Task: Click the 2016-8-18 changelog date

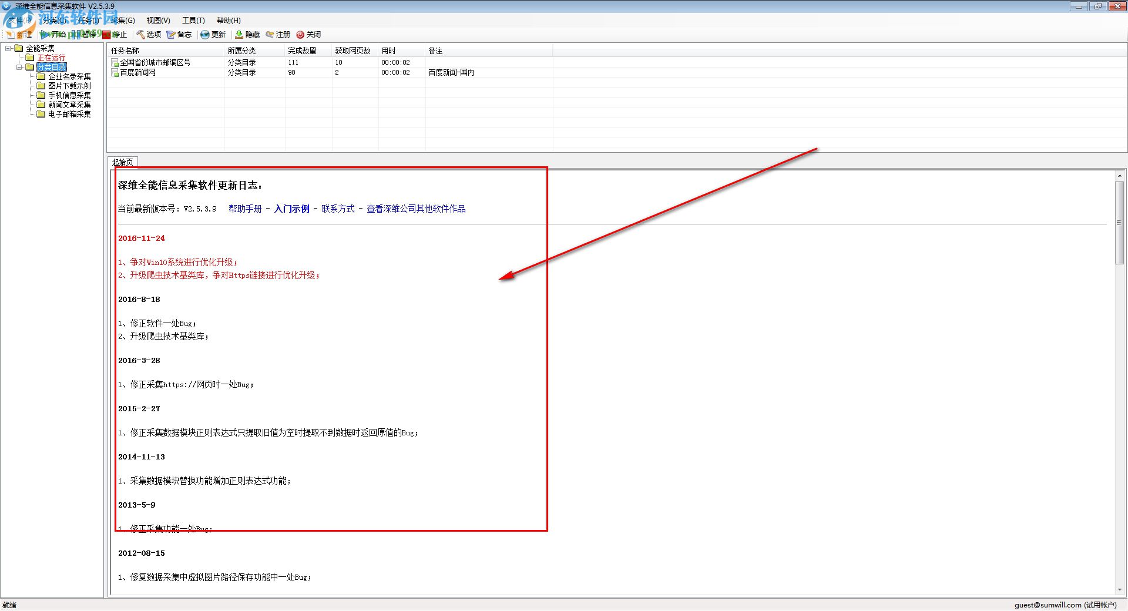Action: click(139, 300)
